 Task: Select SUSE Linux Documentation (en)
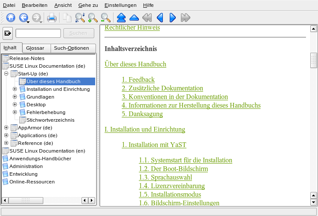[x=47, y=151]
